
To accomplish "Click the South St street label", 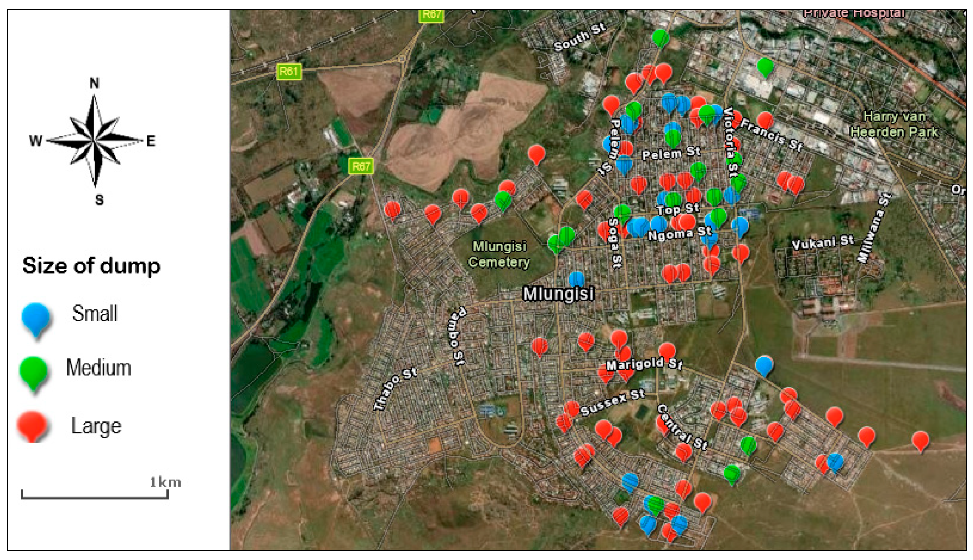I will coord(579,37).
